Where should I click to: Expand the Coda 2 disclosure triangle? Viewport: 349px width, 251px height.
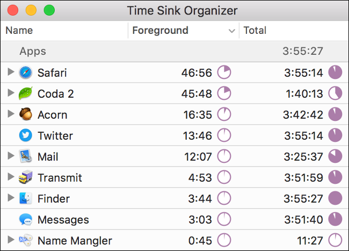coord(11,93)
